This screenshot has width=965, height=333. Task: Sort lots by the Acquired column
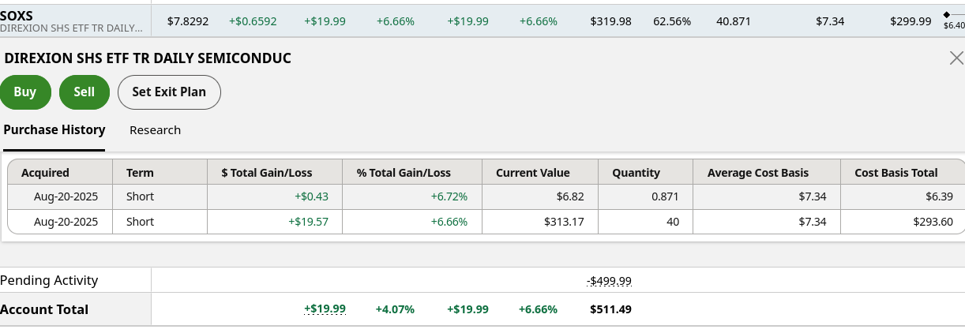pyautogui.click(x=45, y=173)
